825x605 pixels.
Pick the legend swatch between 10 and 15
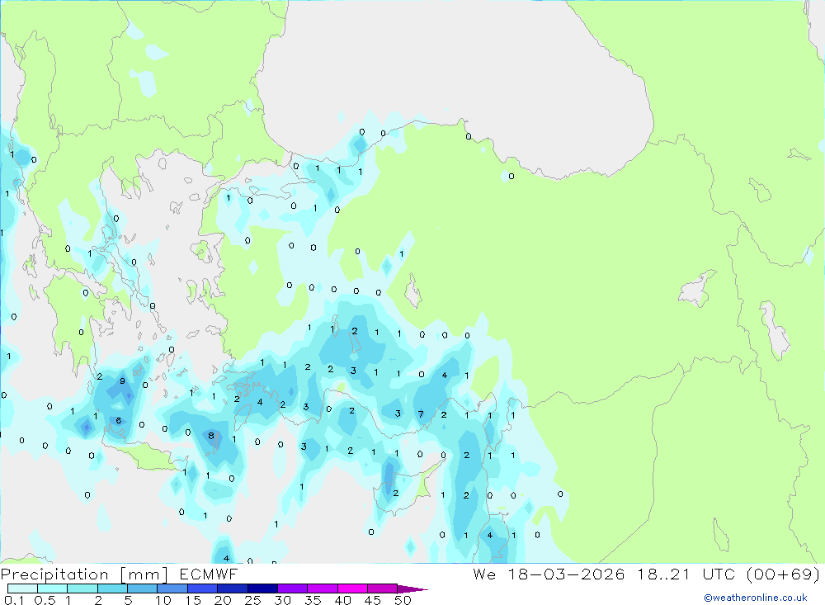(x=172, y=588)
